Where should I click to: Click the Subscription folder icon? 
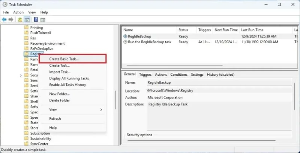coord(26,133)
